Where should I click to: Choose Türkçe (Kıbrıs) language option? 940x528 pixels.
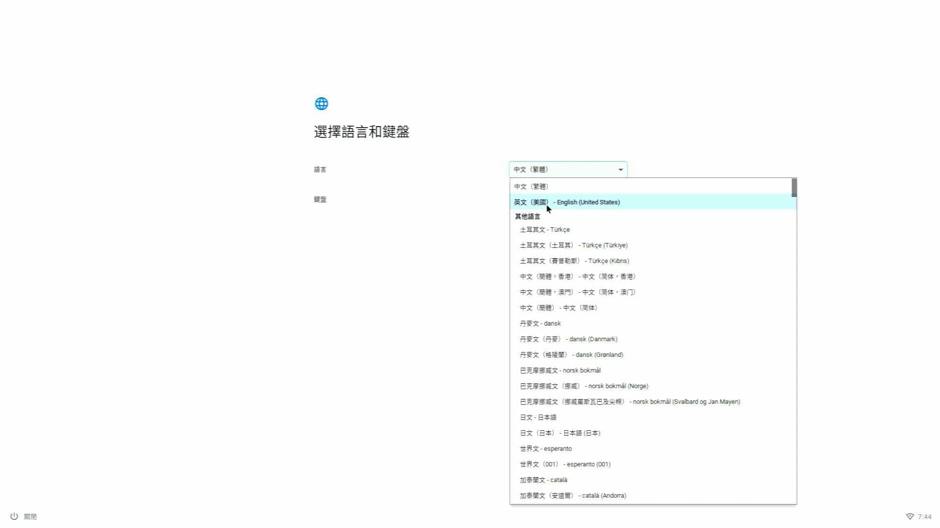click(x=574, y=261)
